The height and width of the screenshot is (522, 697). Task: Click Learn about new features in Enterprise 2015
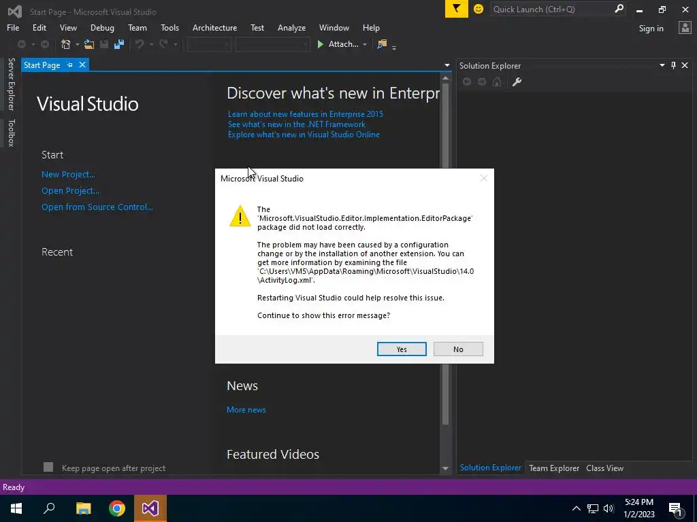306,114
